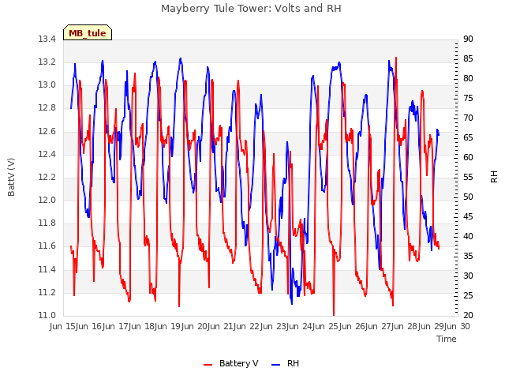Click the 85 right axis value
Image resolution: width=505 pixels, height=379 pixels.
pyautogui.click(x=468, y=59)
